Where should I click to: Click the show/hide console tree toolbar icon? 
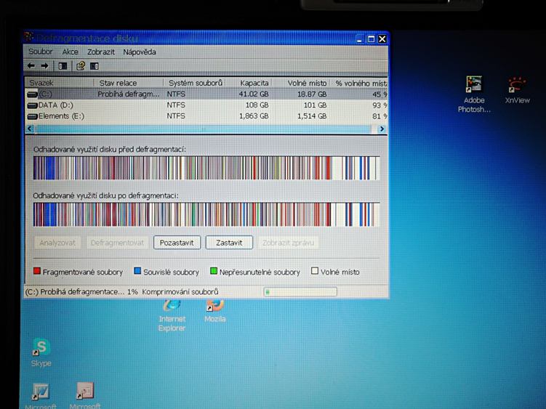[x=63, y=66]
